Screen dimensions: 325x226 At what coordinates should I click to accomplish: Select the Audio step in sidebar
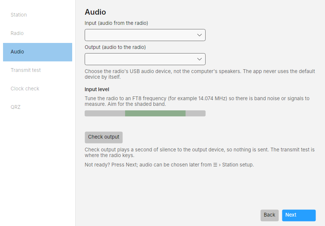(x=37, y=52)
